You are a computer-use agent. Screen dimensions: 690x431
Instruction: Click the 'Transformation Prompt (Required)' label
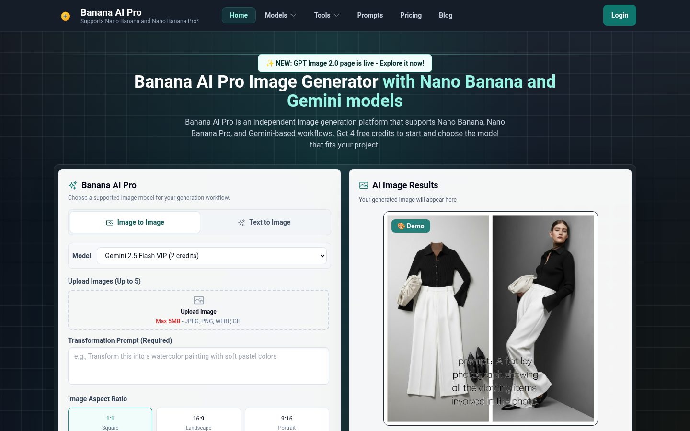(120, 340)
